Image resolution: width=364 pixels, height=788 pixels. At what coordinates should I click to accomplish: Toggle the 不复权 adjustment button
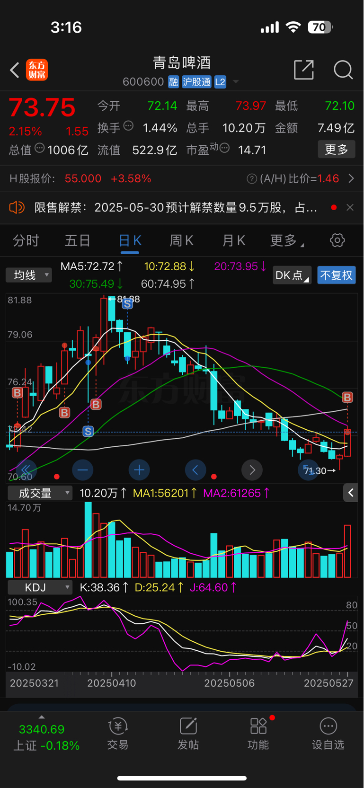pyautogui.click(x=336, y=275)
